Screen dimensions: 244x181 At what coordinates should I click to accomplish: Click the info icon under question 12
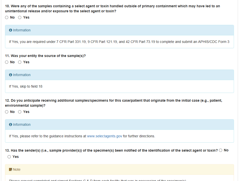click(x=11, y=125)
